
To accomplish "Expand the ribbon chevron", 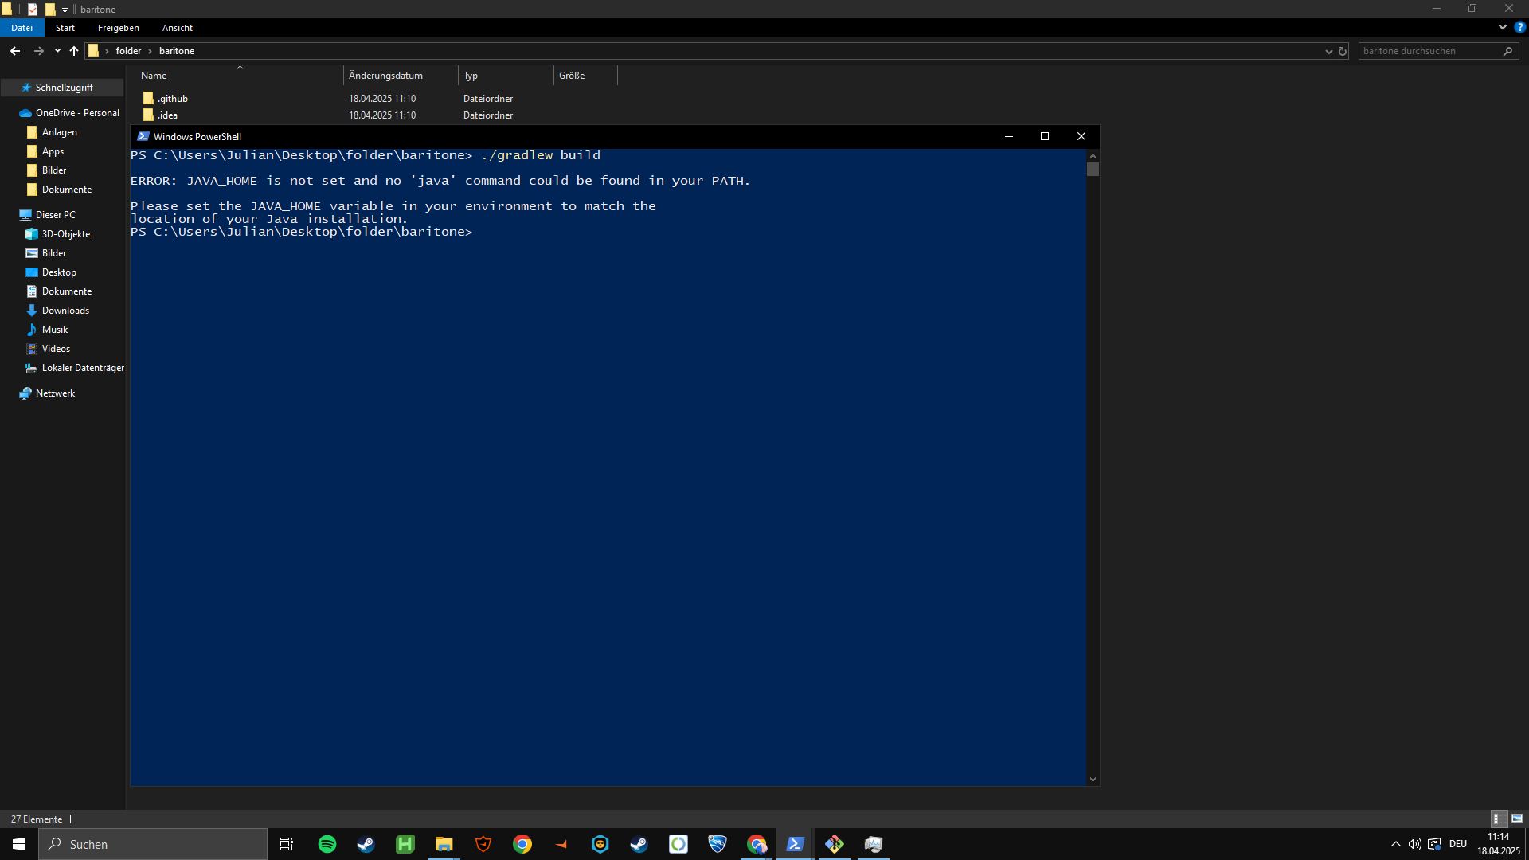I will pos(1503,27).
